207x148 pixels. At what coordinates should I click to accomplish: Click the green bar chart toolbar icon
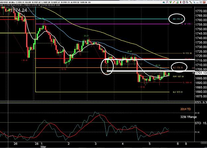tap(177, 2)
